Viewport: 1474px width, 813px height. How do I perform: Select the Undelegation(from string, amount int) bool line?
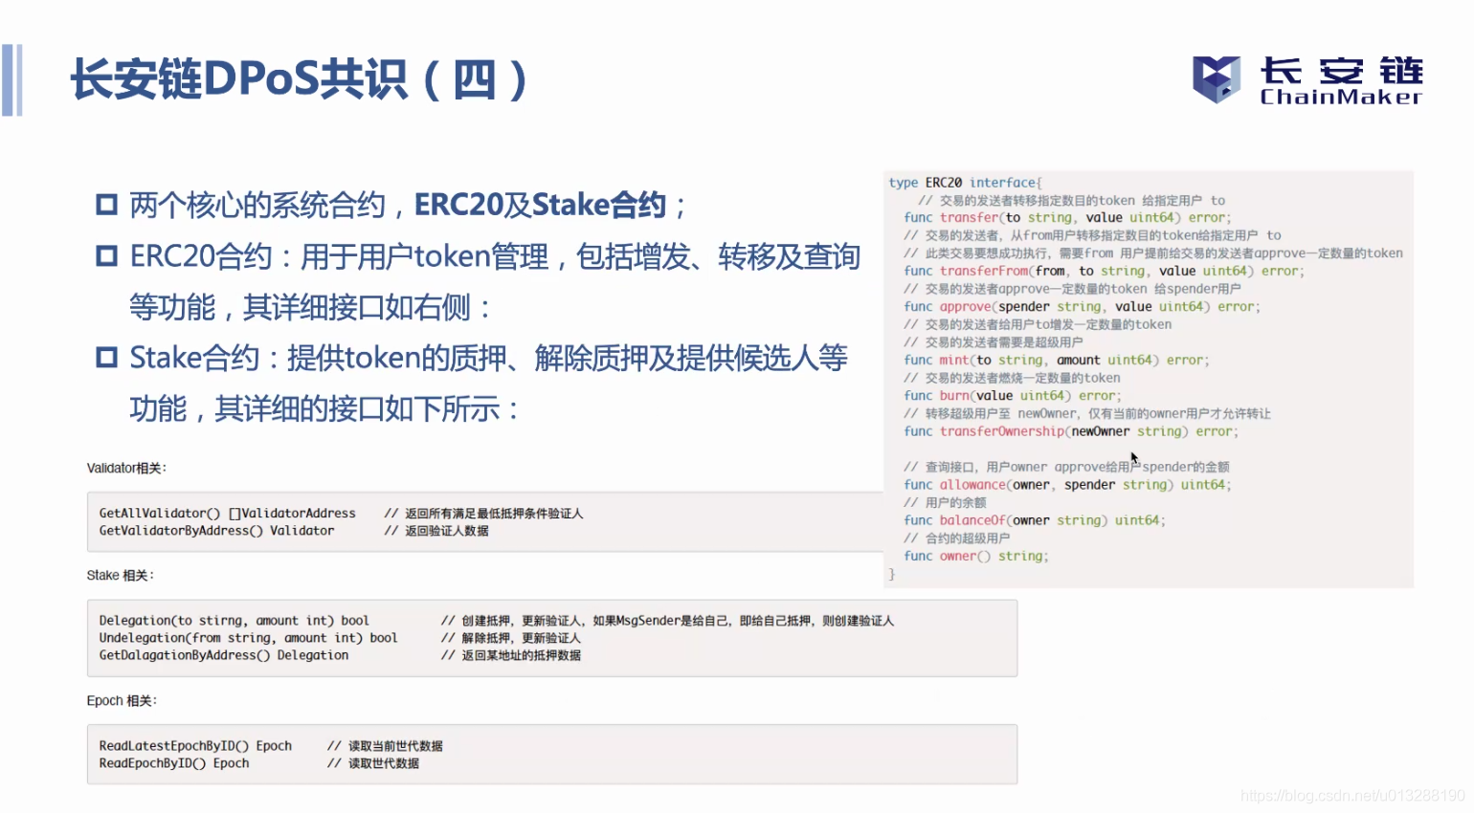[248, 638]
